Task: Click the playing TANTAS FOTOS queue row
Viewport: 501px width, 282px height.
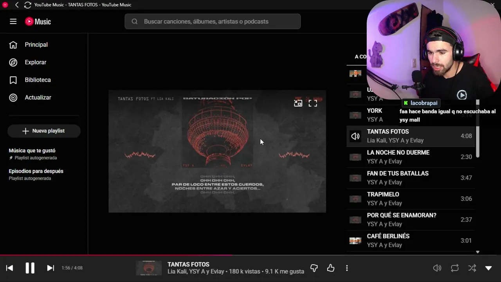Action: pos(411,136)
